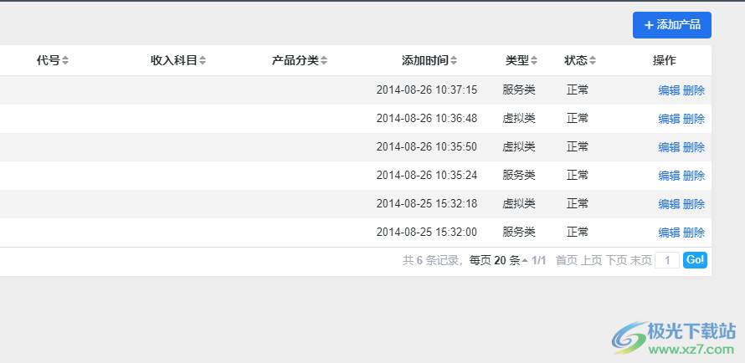Sort by 代号 column arrows
Viewport: 745px width, 363px height.
pos(65,60)
